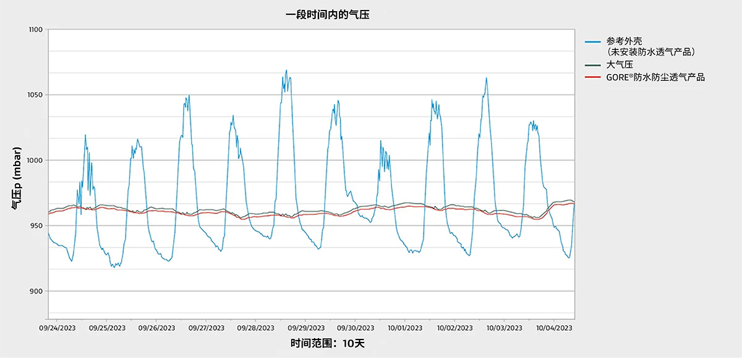
Task: Toggle the 大气压 legend entry label
Action: tap(620, 64)
